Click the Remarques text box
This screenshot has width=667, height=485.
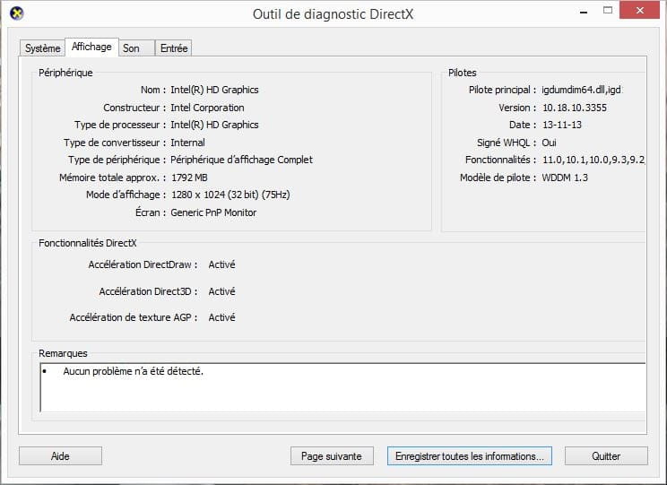(342, 387)
